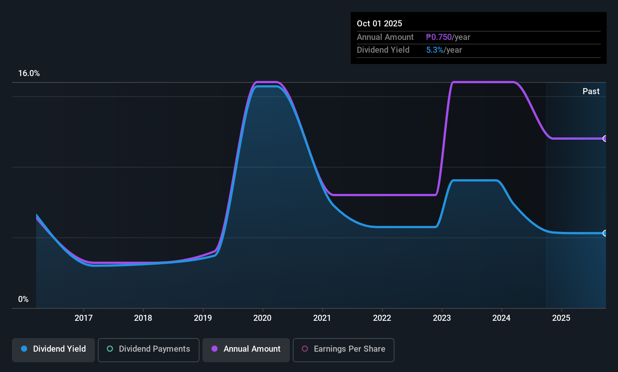Click the blue Dividend Yield legend dot
Screen dimensions: 618x372
24,349
